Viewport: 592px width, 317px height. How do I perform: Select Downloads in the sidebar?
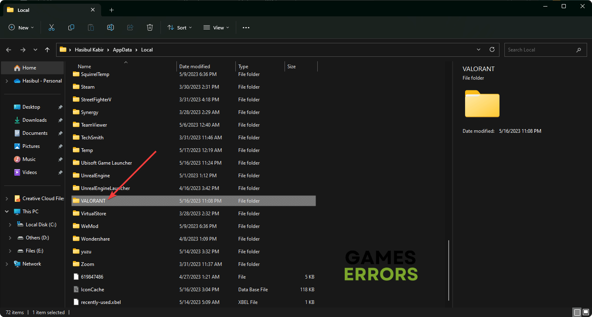(x=34, y=120)
